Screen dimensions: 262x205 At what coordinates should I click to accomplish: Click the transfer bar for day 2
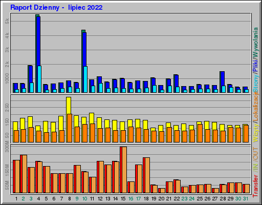(24, 174)
